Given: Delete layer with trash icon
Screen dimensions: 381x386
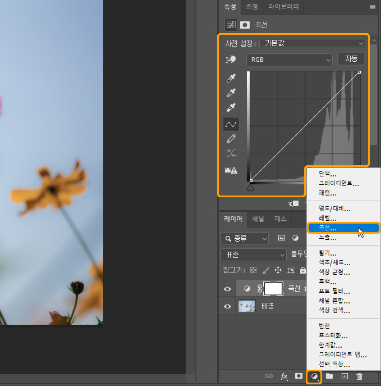Looking at the screenshot, I should click(x=359, y=376).
